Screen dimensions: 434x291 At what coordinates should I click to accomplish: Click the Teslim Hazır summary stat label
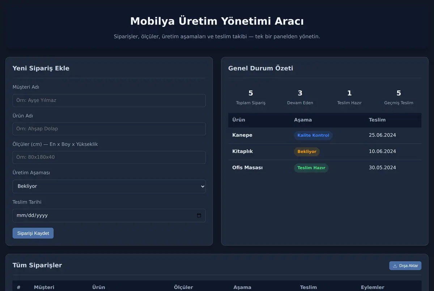[349, 103]
